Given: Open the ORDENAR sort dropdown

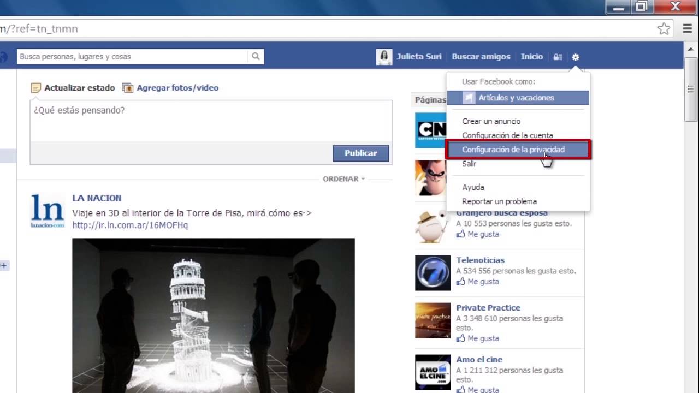Looking at the screenshot, I should click(343, 179).
